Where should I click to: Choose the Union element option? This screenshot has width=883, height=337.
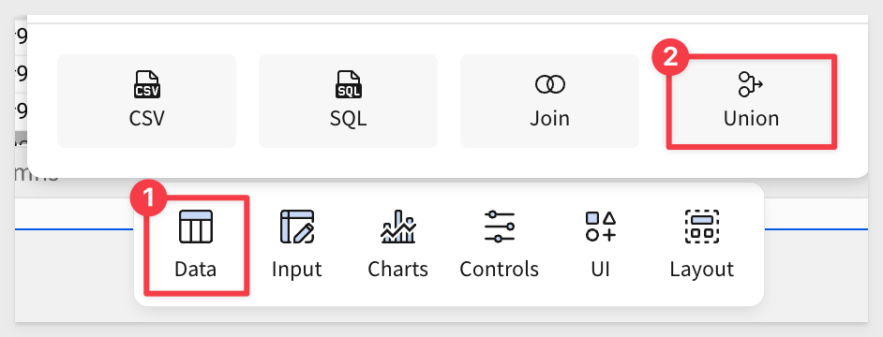(x=751, y=101)
